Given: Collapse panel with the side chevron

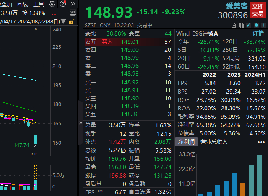Looking at the screenshot, I should coord(81,123).
